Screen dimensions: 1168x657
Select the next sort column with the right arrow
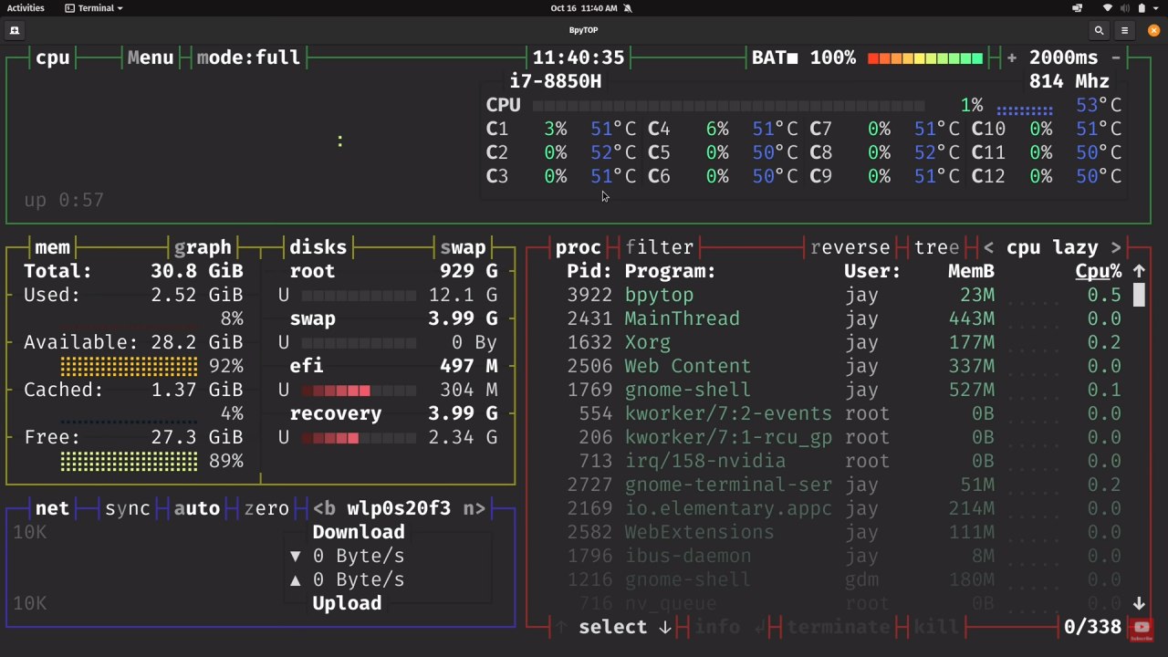(1116, 247)
